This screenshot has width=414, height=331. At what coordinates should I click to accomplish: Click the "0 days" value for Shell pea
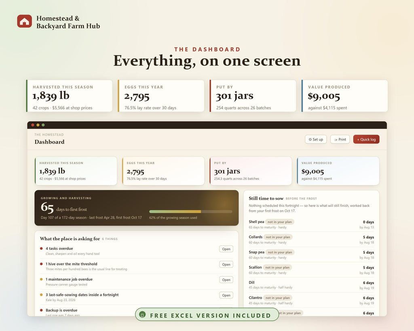click(368, 222)
